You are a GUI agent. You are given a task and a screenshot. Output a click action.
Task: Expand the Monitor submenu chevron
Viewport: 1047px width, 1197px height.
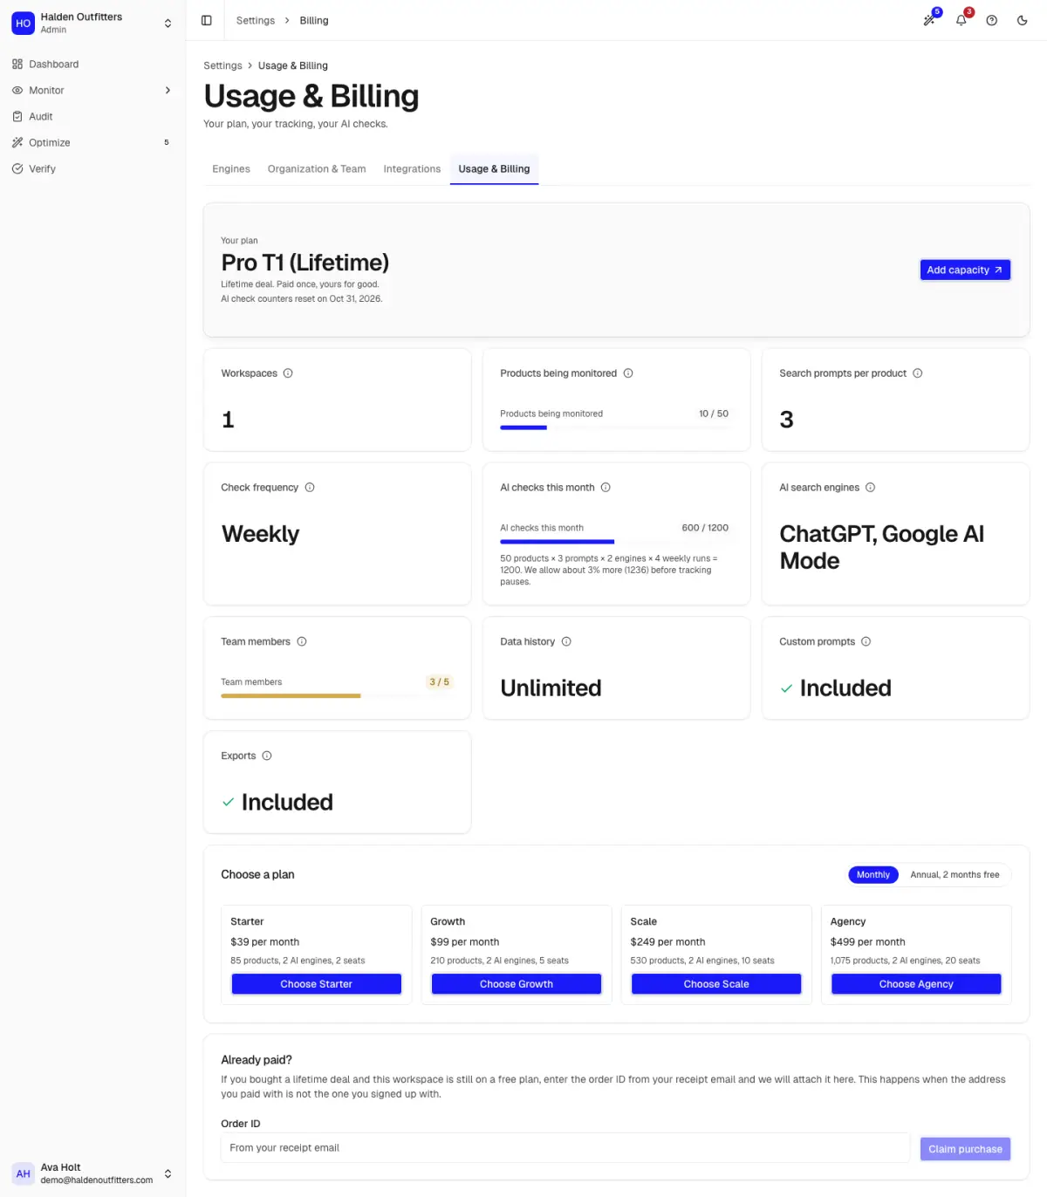[168, 90]
